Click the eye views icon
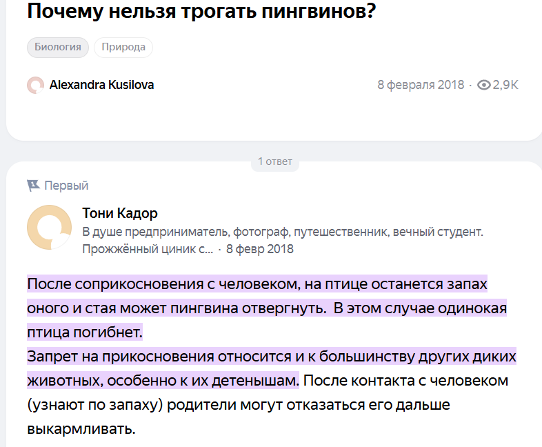The width and height of the screenshot is (542, 447). pos(484,85)
